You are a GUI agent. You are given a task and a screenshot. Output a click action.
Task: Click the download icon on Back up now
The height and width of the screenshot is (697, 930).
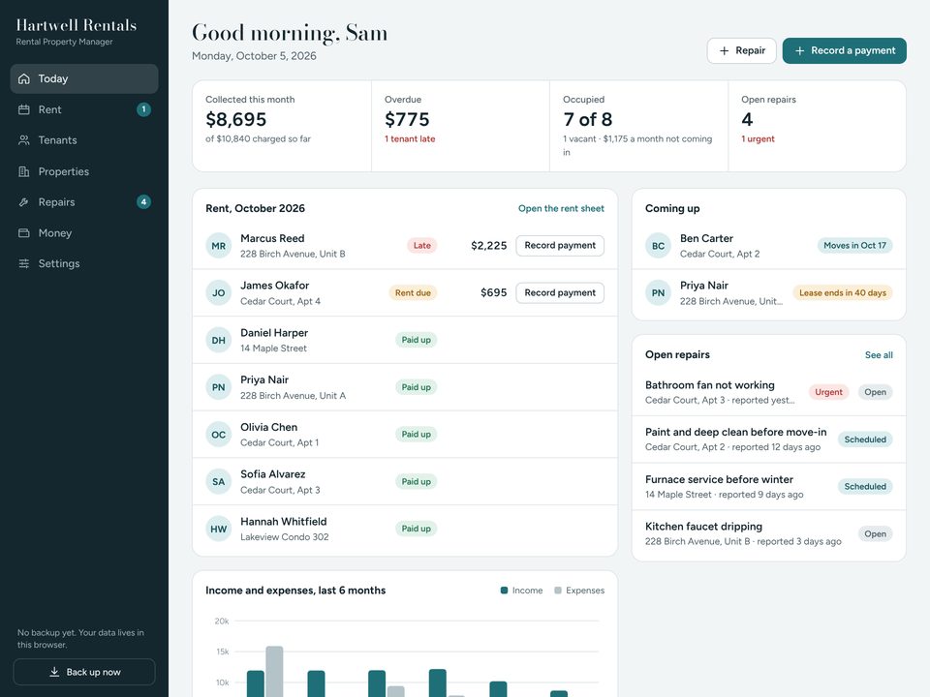[x=54, y=672]
